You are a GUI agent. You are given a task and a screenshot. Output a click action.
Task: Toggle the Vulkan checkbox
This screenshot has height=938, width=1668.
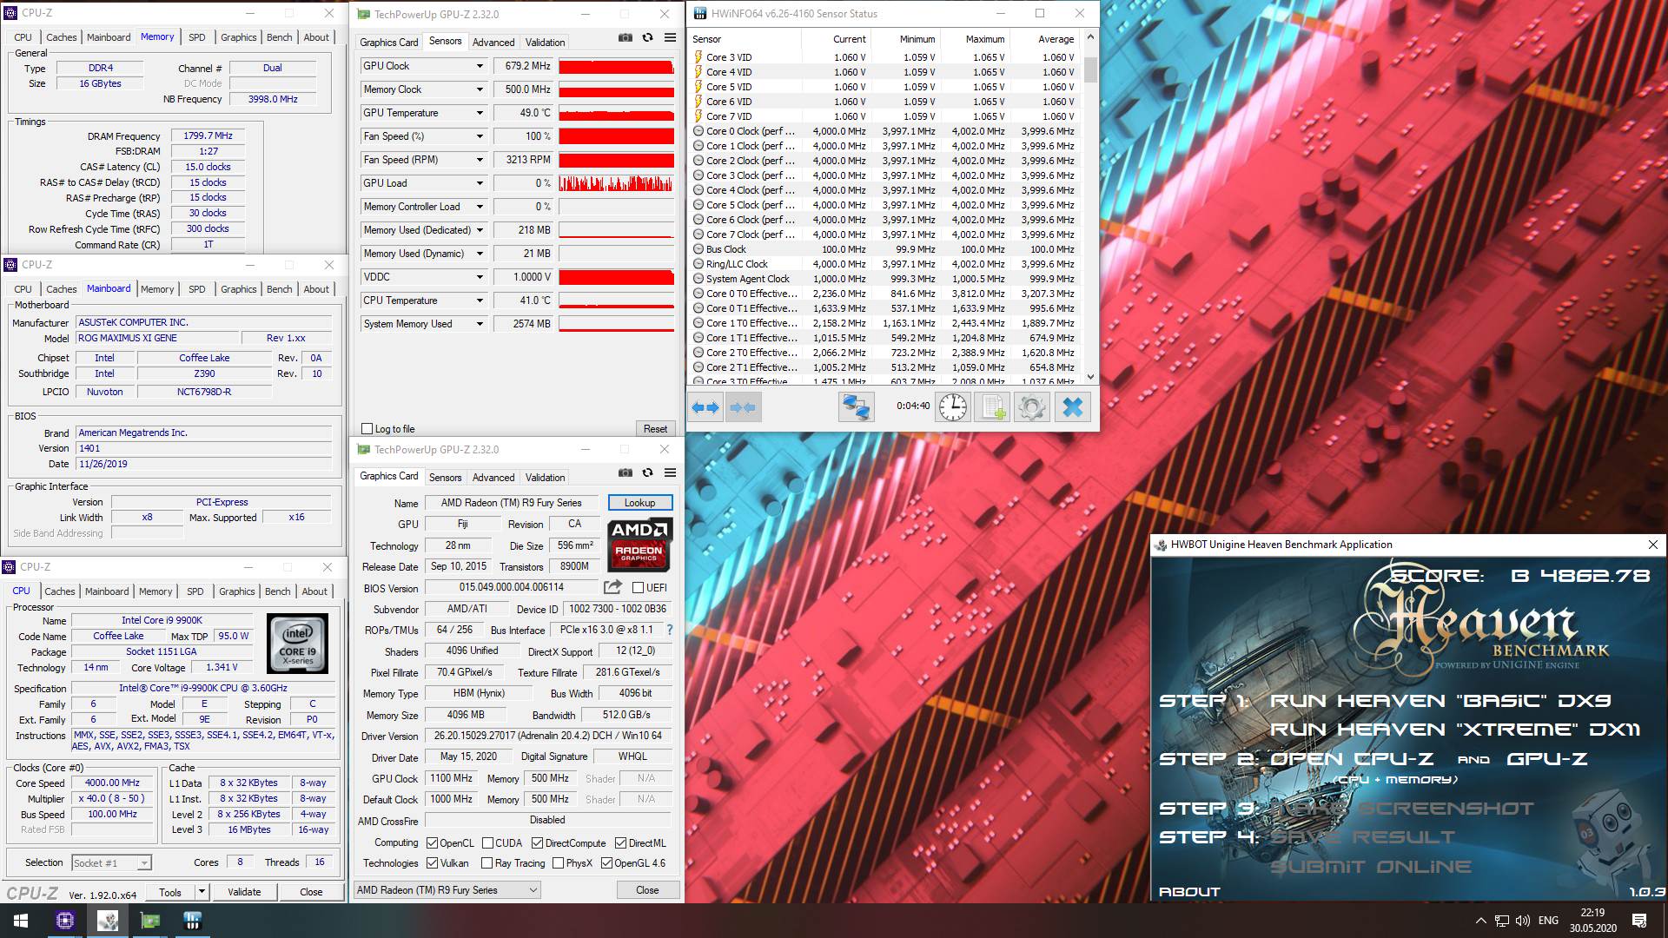click(432, 863)
